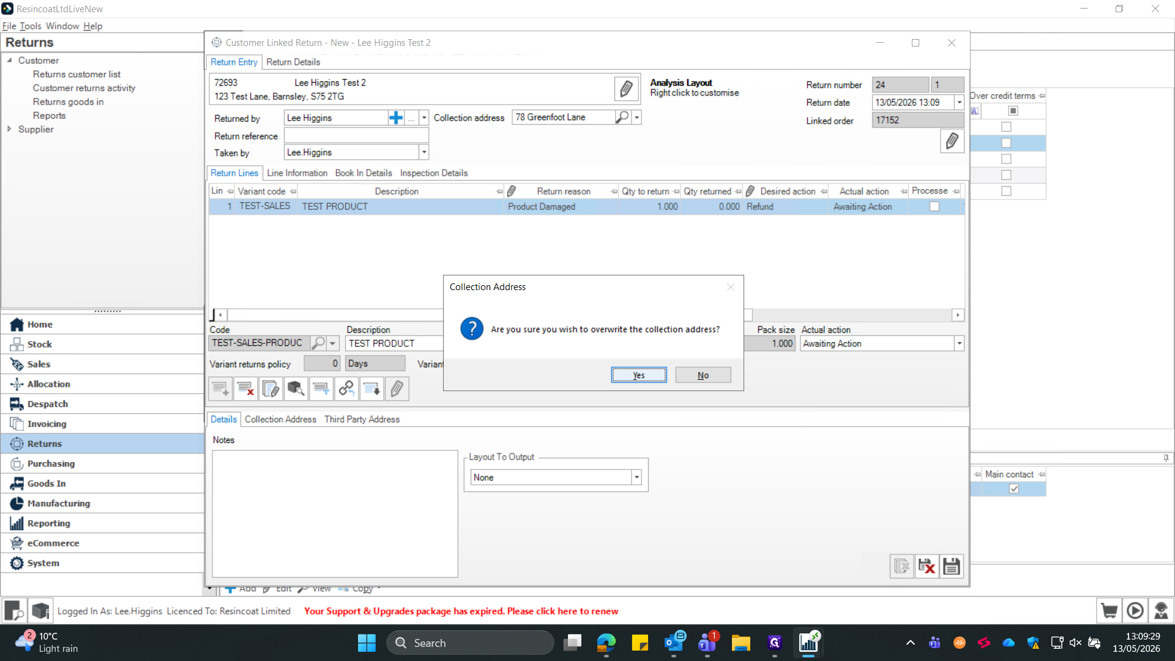Click the delete return line icon with red X
Image resolution: width=1175 pixels, height=661 pixels.
[x=245, y=389]
